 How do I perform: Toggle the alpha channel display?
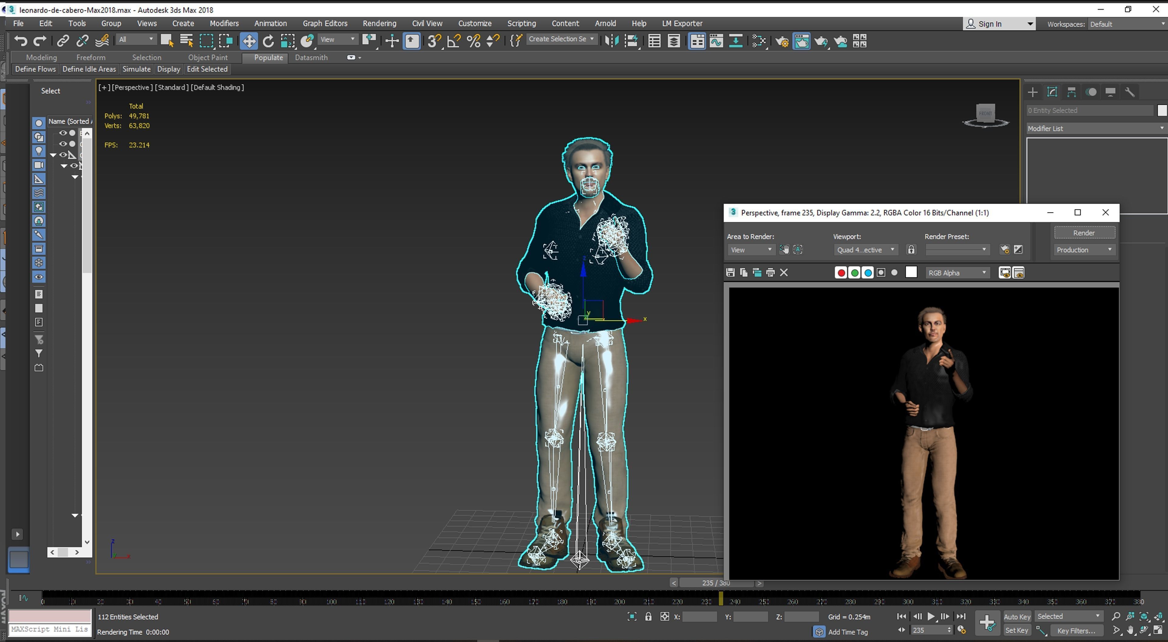pos(881,272)
